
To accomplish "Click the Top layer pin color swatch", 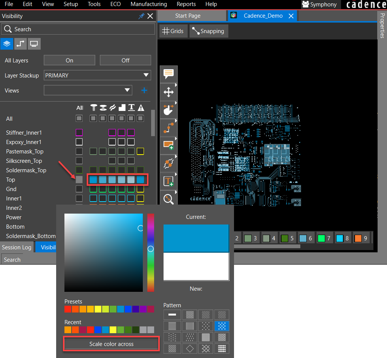I will tap(93, 180).
